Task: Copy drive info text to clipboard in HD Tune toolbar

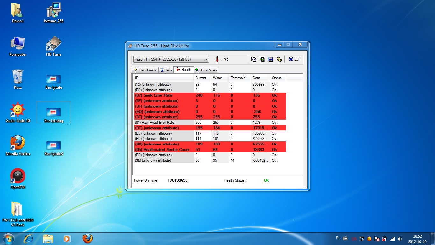Action: (253, 59)
